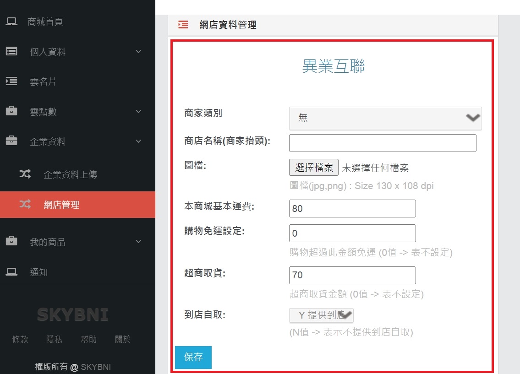The height and width of the screenshot is (374, 520).
Task: Click the card icon beside 個人資料
Action: [x=11, y=52]
